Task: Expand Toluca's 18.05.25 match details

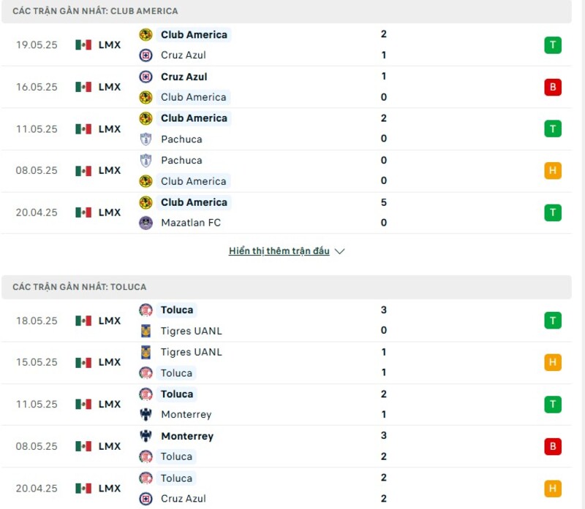Action: tap(292, 320)
